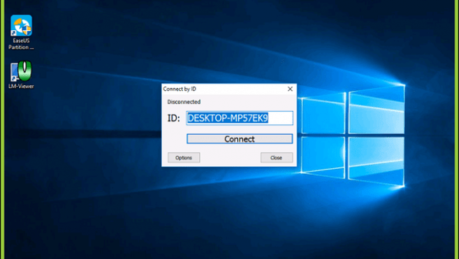Click the Close button in dialog
Screen dimensions: 459x259
(x=276, y=158)
